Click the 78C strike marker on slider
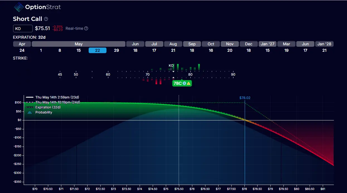 click(x=177, y=83)
